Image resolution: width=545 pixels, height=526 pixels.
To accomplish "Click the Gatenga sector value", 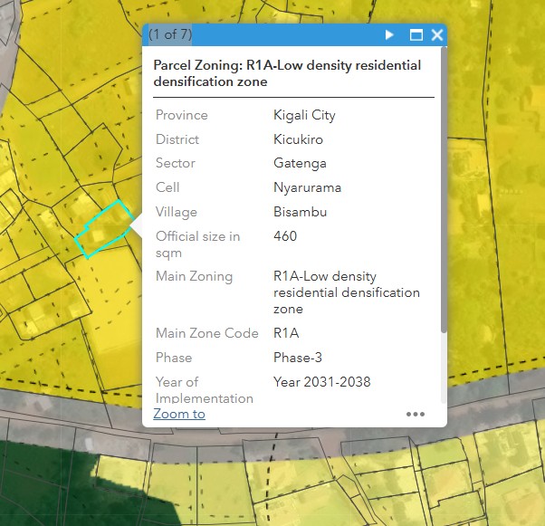I will pos(300,163).
